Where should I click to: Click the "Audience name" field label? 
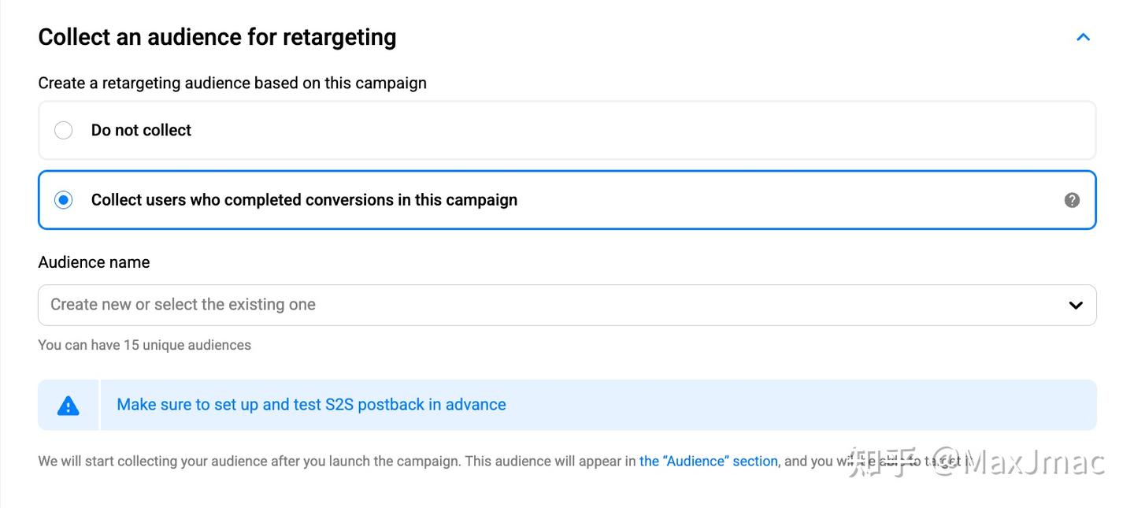click(94, 262)
